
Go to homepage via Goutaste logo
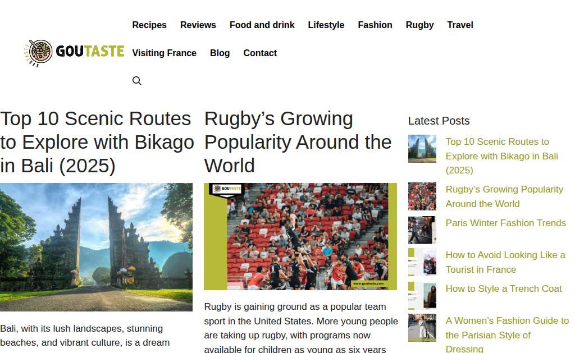click(74, 53)
